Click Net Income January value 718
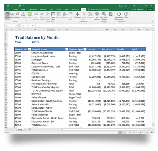 (x=98, y=84)
